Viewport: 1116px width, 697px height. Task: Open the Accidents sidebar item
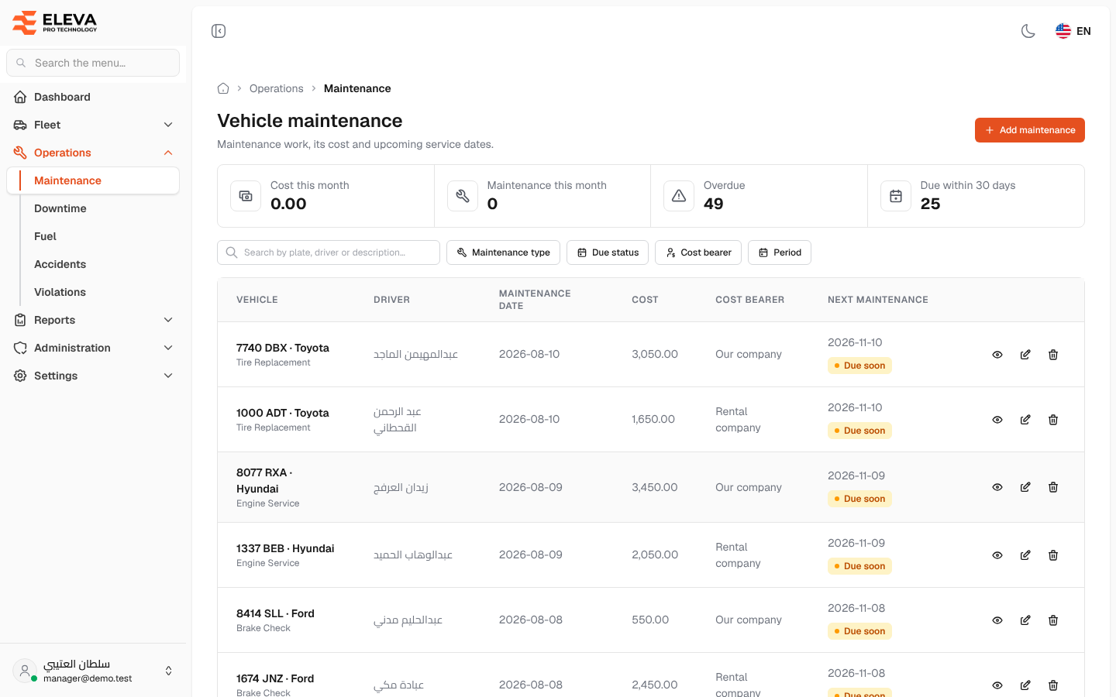point(60,264)
